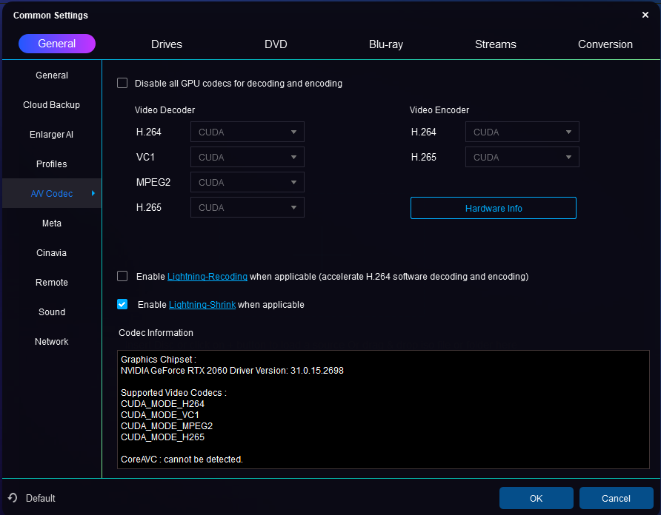661x515 pixels.
Task: Click the Cancel button
Action: click(616, 498)
